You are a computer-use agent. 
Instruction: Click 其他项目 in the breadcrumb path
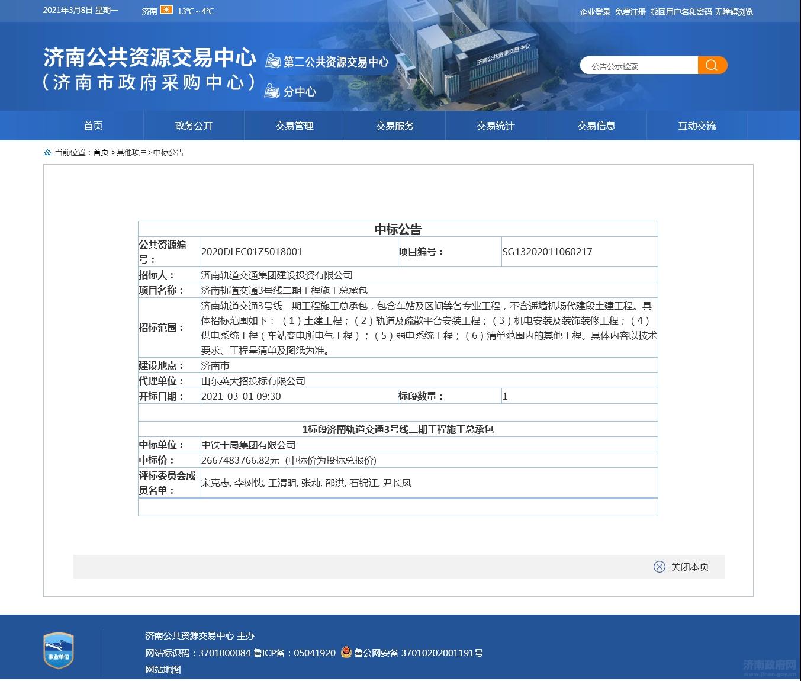[131, 152]
